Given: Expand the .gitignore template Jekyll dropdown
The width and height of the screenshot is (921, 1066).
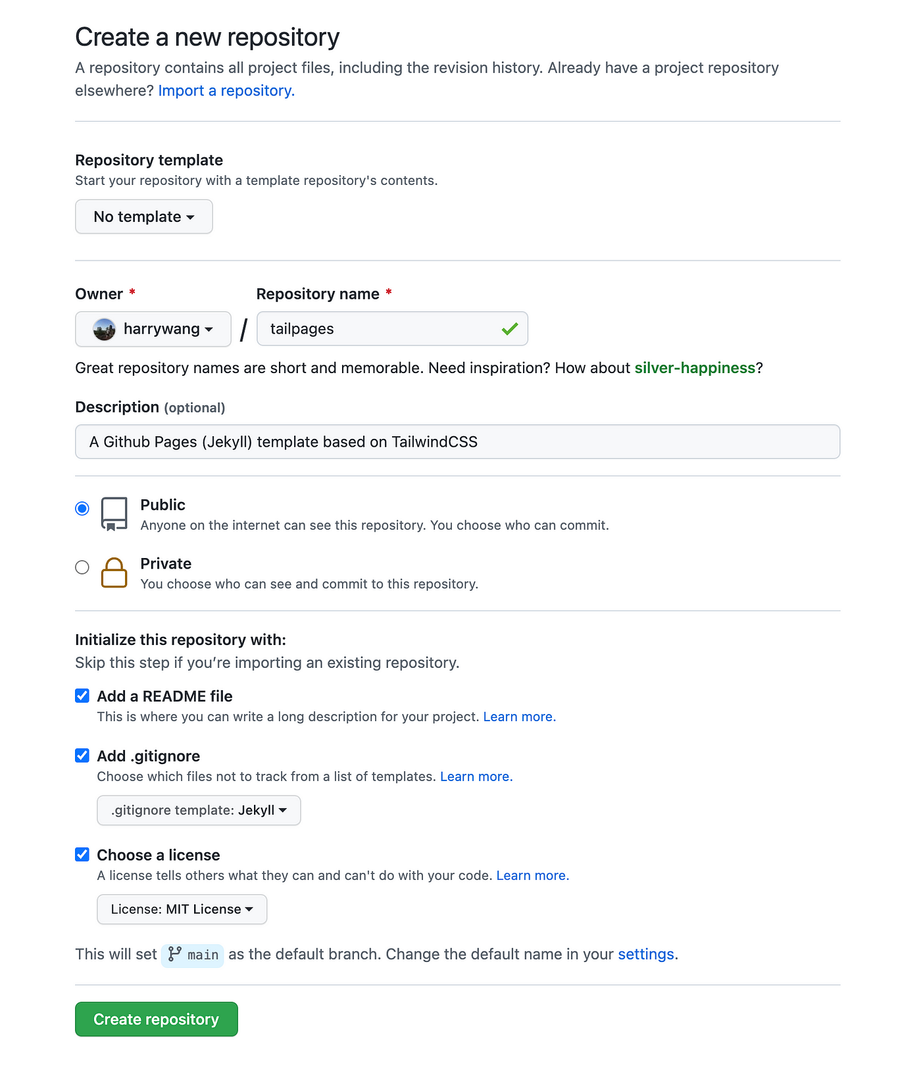Looking at the screenshot, I should coord(199,810).
